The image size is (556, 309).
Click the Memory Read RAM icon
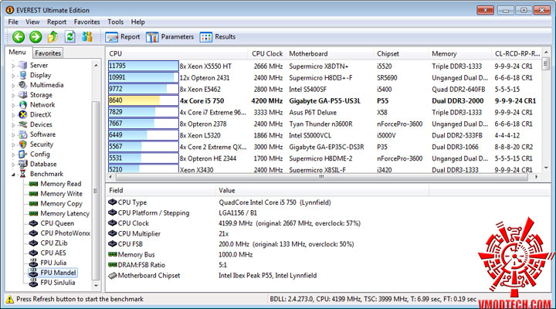coord(33,184)
